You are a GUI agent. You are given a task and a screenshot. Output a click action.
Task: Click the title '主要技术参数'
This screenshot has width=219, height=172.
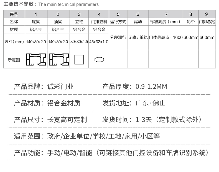click(19, 4)
